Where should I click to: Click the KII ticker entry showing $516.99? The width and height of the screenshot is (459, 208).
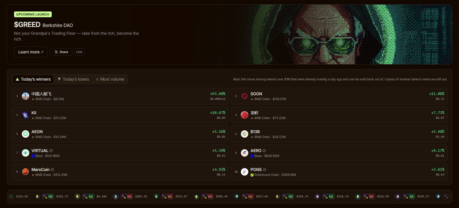coord(372,197)
